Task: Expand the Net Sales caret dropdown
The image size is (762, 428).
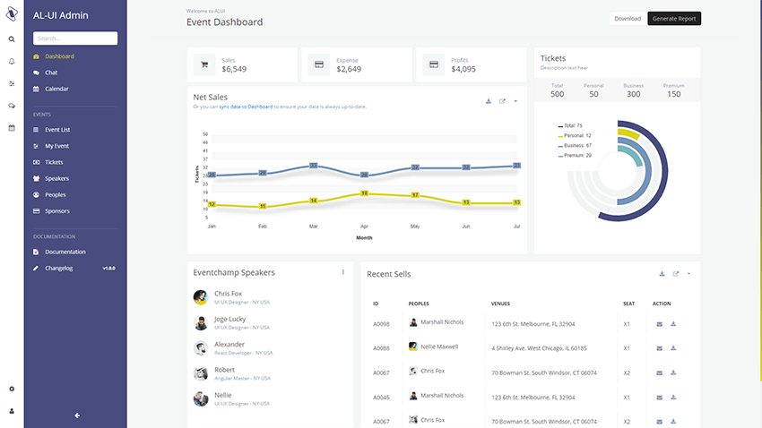Action: coord(515,101)
